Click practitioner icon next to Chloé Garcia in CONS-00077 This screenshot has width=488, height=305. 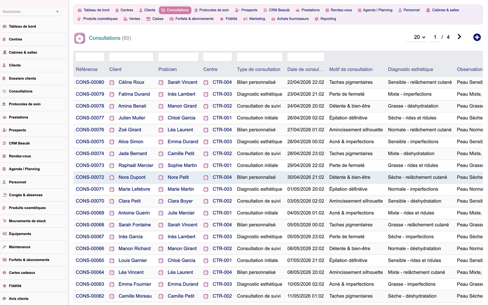161,118
